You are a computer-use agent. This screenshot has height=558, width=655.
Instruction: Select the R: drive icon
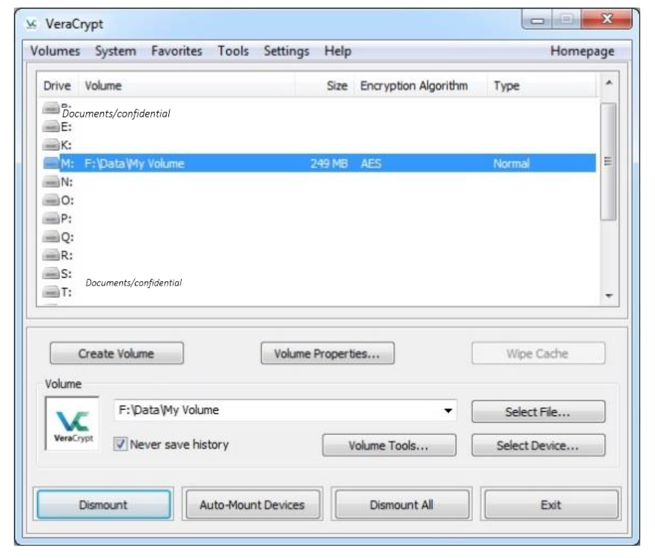[51, 255]
